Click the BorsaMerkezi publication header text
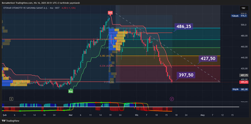251x124 pixels. (x=41, y=3)
